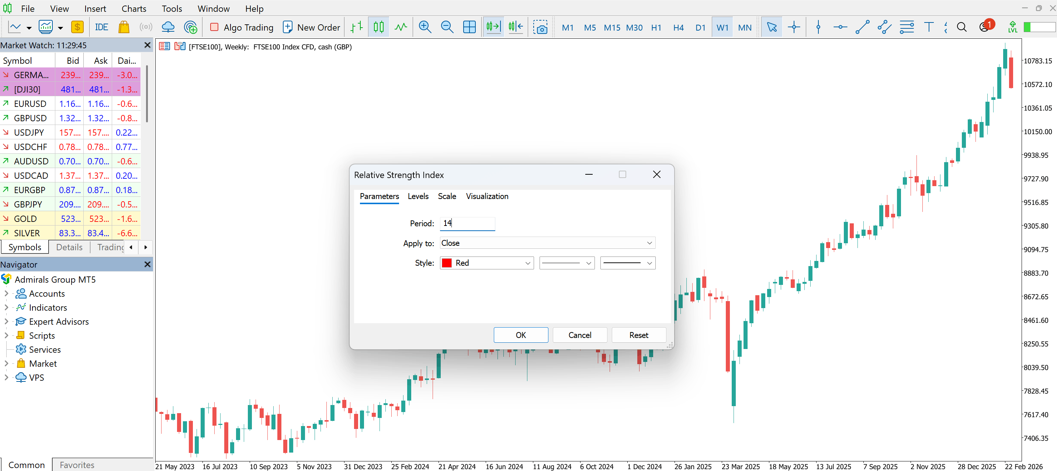The height and width of the screenshot is (471, 1057).
Task: Switch to the Scale tab
Action: coord(447,196)
